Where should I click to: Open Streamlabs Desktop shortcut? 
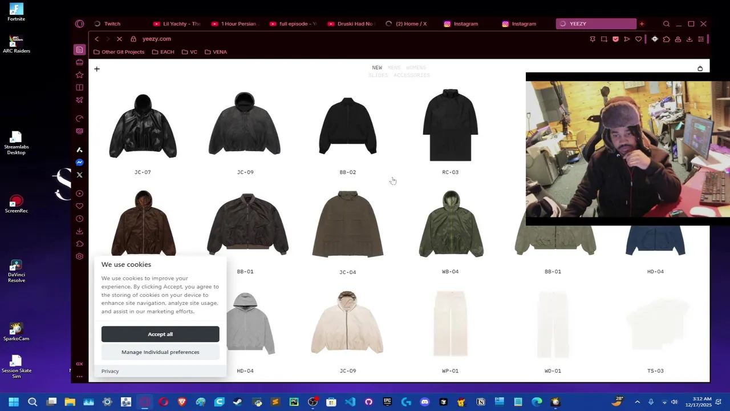click(x=16, y=143)
